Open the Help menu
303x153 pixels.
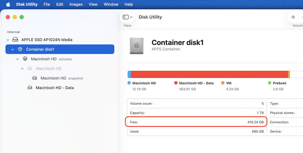[129, 4]
